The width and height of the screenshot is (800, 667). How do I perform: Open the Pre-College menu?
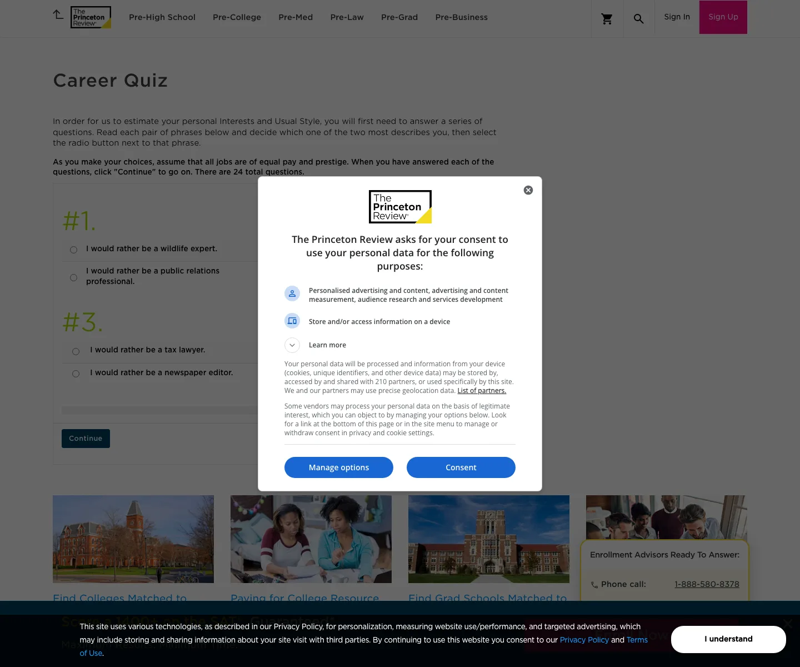(237, 17)
